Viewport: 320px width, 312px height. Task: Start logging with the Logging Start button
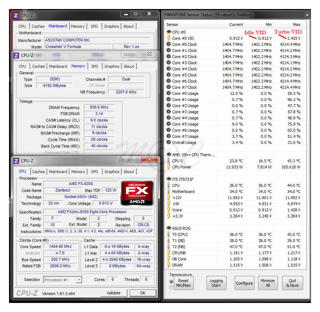[x=216, y=283]
